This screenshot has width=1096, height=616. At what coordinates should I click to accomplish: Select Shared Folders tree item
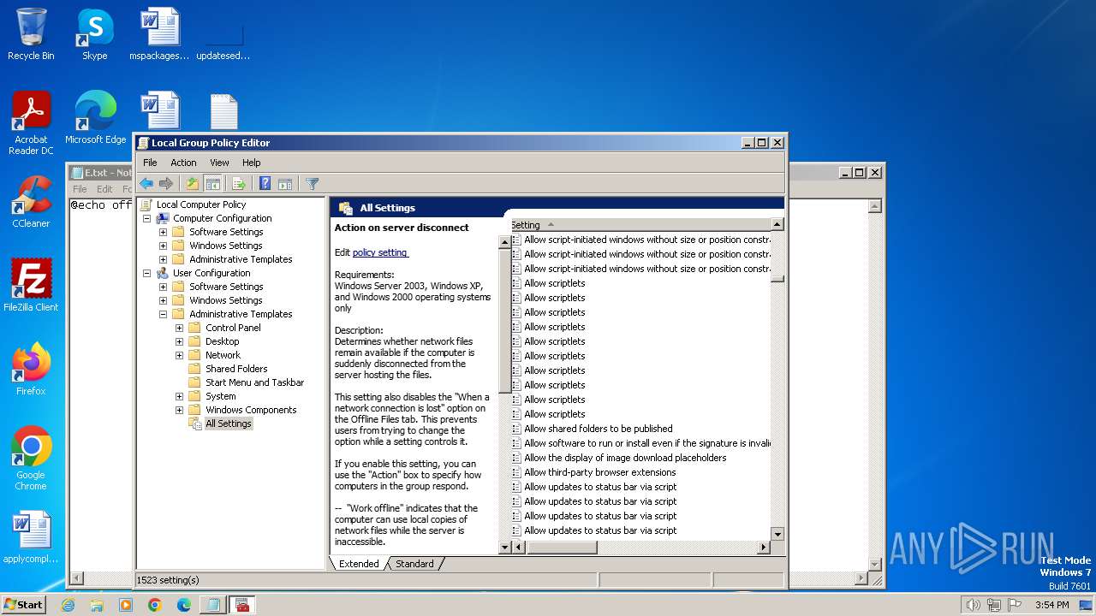coord(236,369)
